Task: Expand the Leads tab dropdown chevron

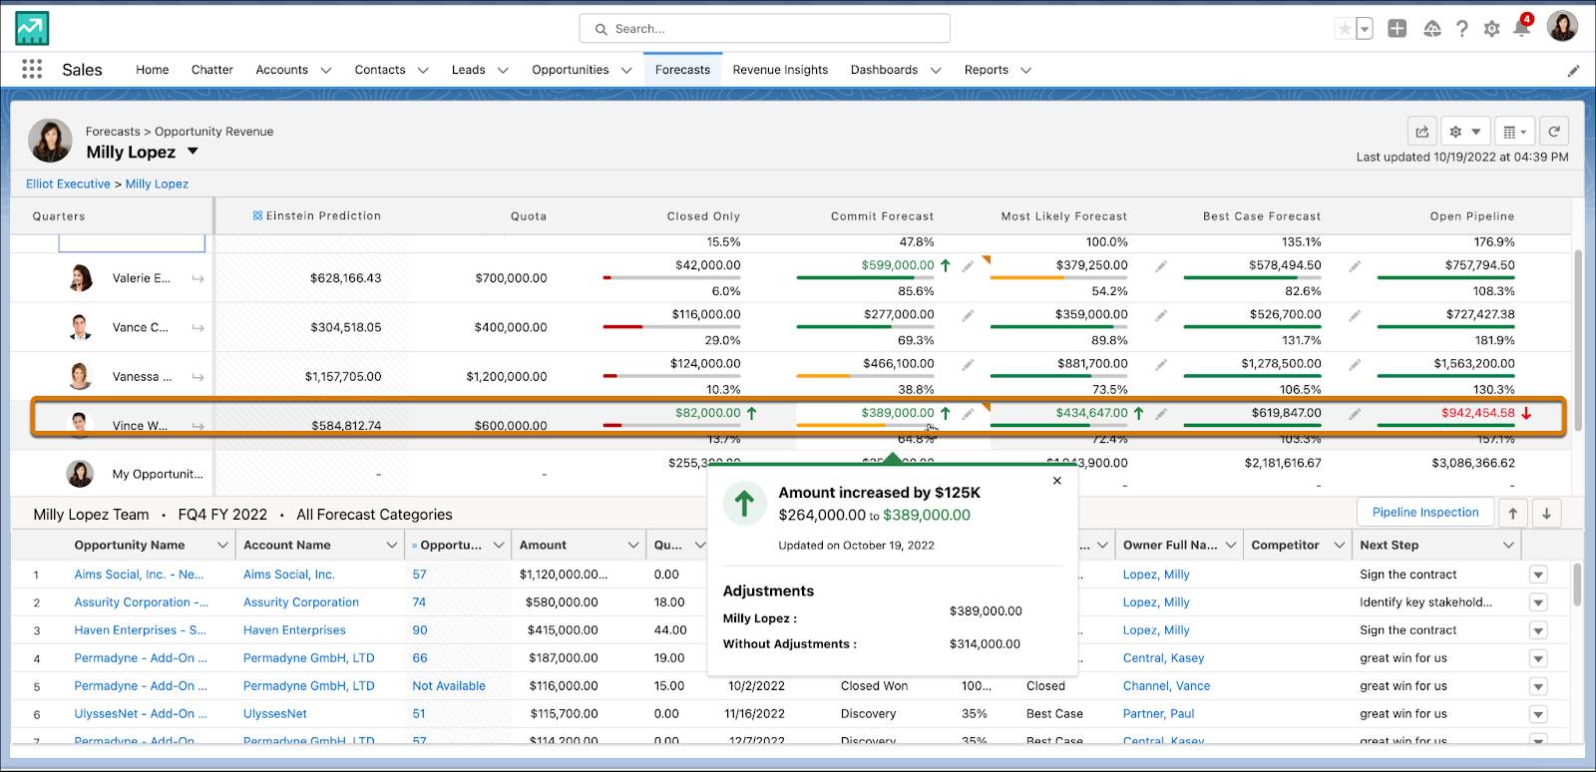Action: 503,70
